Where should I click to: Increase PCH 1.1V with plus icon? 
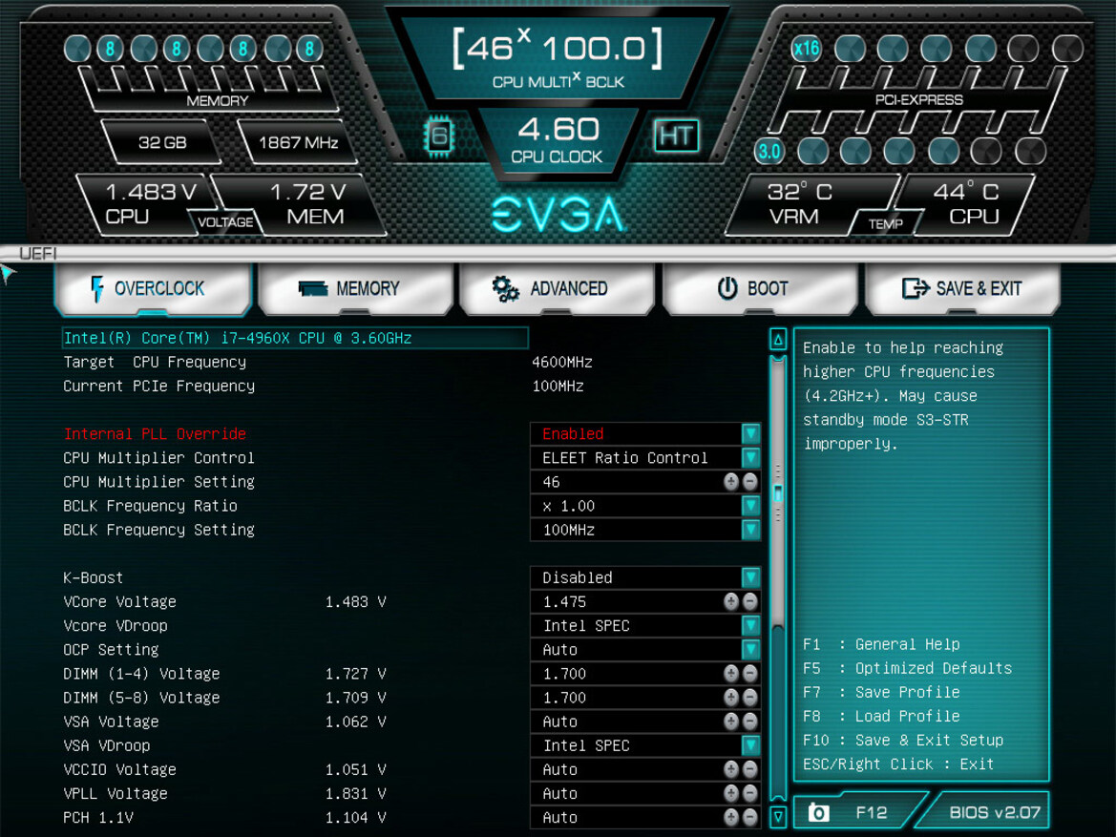pos(731,817)
